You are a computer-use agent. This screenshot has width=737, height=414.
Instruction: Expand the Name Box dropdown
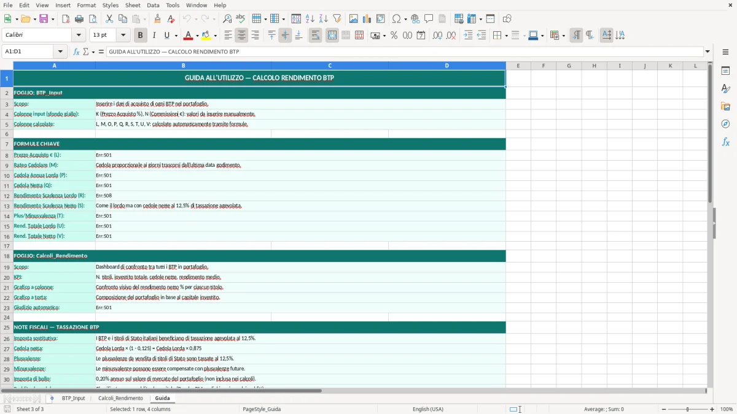coord(60,52)
